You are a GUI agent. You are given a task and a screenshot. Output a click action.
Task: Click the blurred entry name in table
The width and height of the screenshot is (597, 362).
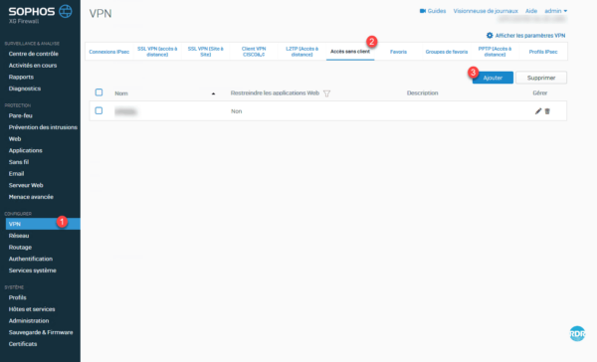126,111
